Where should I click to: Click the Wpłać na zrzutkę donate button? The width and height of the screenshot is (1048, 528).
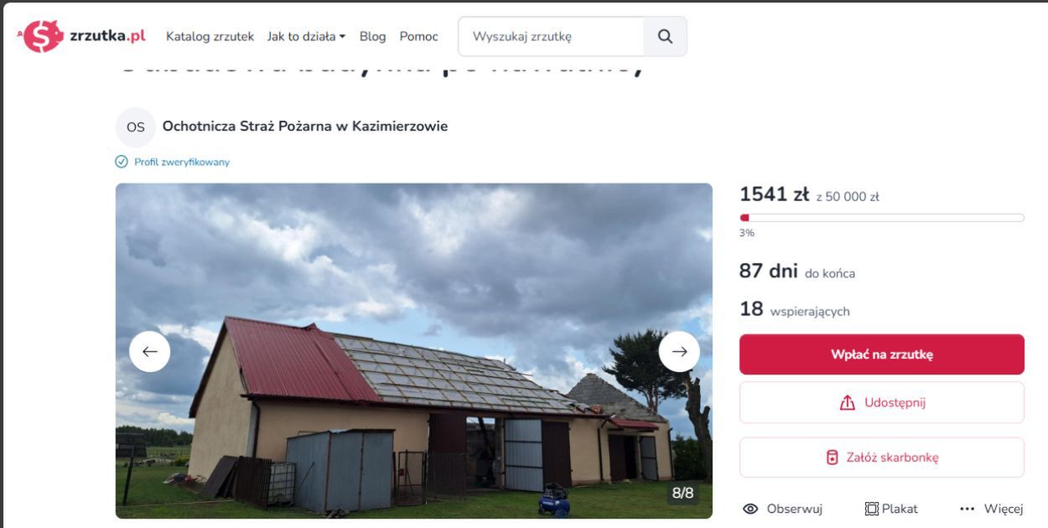(881, 354)
